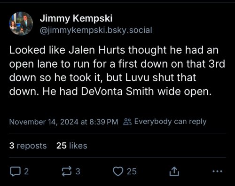Click the share upload icon

(174, 171)
